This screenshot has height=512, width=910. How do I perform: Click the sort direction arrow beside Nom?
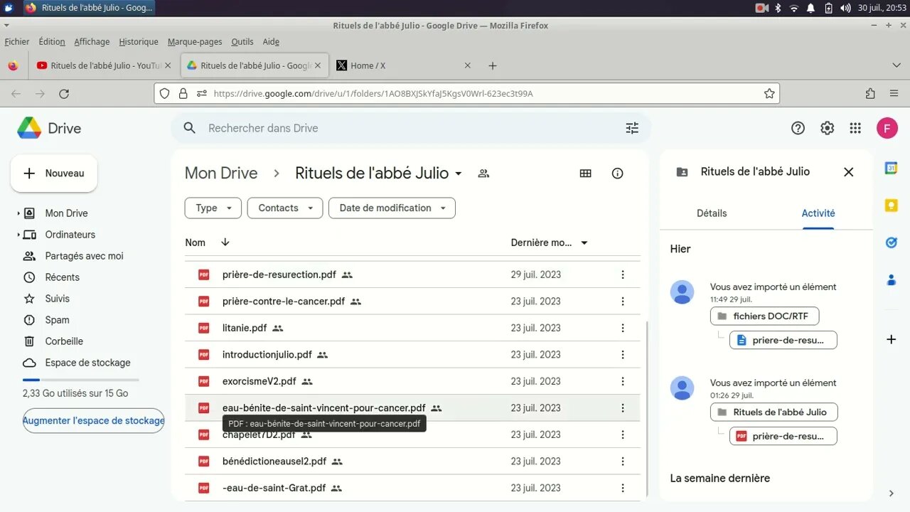[225, 242]
